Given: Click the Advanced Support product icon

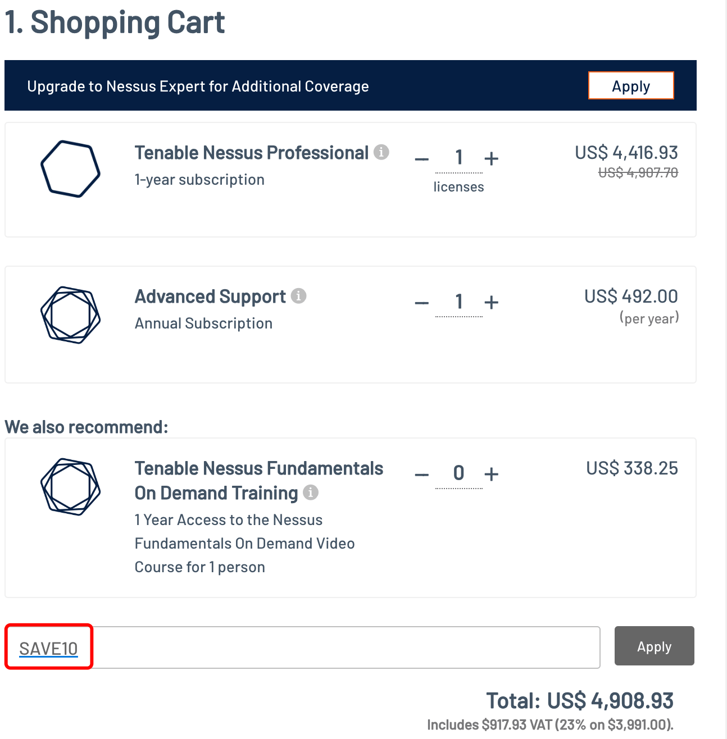Looking at the screenshot, I should (x=70, y=314).
